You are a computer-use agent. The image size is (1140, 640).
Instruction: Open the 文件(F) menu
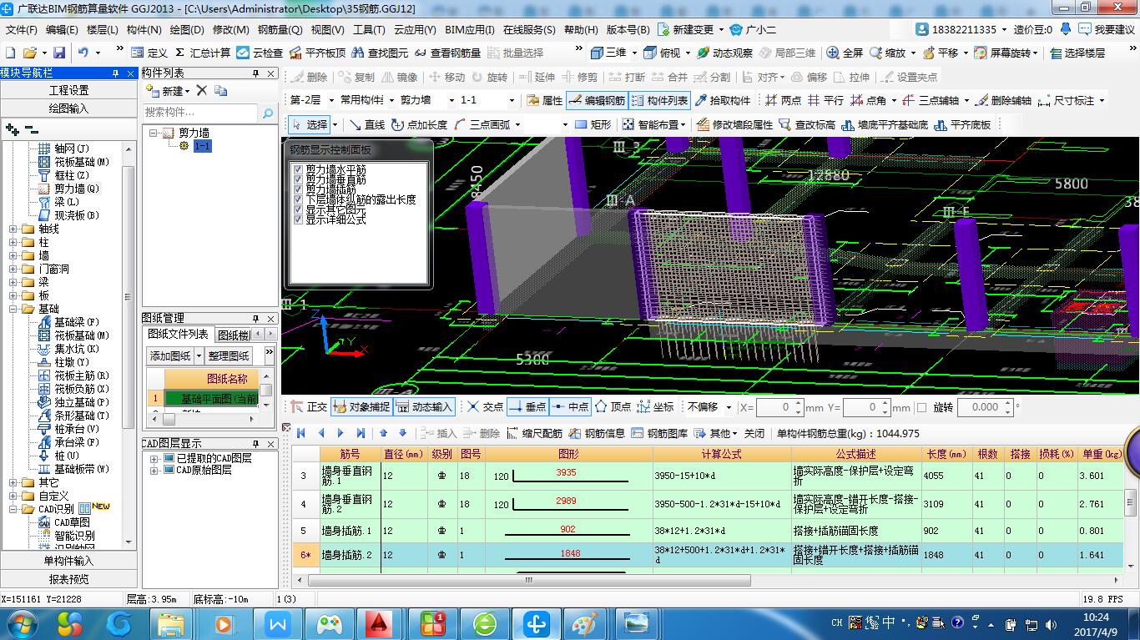pos(23,29)
